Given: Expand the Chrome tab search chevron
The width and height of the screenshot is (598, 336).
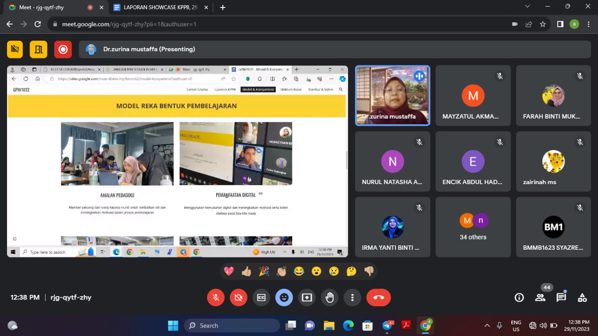Looking at the screenshot, I should click(x=527, y=7).
